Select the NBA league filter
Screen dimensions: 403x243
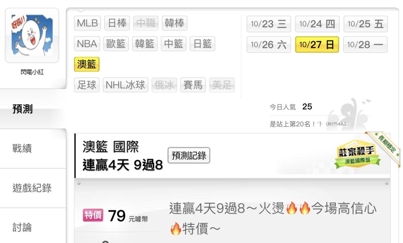coord(87,44)
